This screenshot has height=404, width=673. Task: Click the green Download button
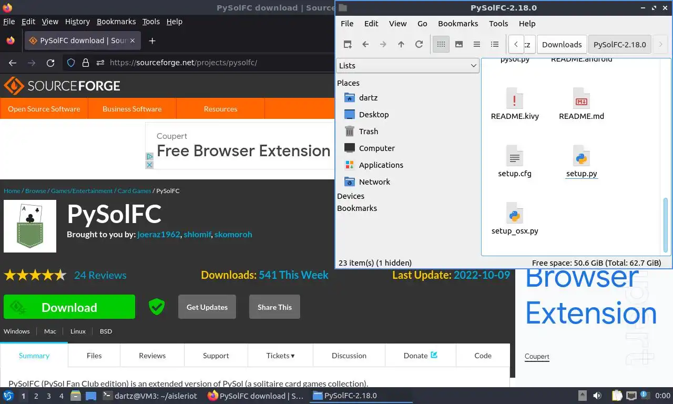(69, 307)
